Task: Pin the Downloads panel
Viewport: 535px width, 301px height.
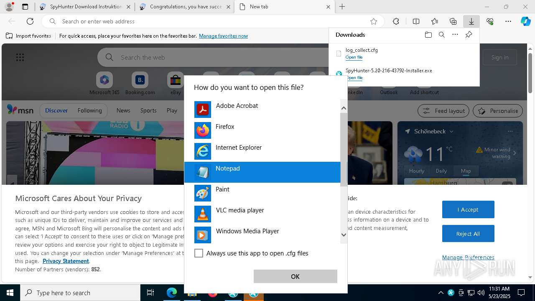Action: [x=469, y=35]
